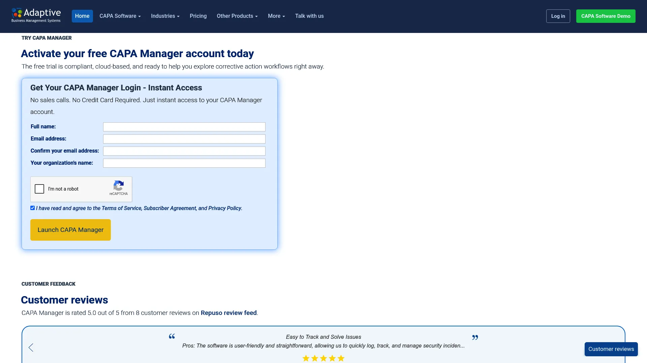Click the Adaptive Business Management Systems logo
Viewport: 647px width, 363px height.
pyautogui.click(x=36, y=15)
